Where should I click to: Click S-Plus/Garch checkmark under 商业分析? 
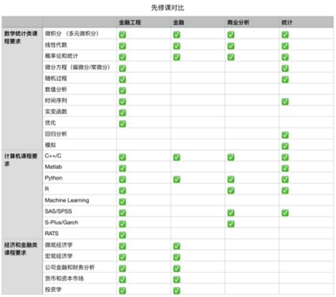tap(231, 224)
